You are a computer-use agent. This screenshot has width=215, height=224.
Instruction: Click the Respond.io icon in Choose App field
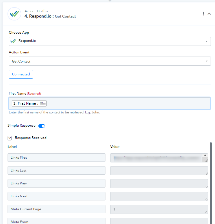tap(13, 41)
